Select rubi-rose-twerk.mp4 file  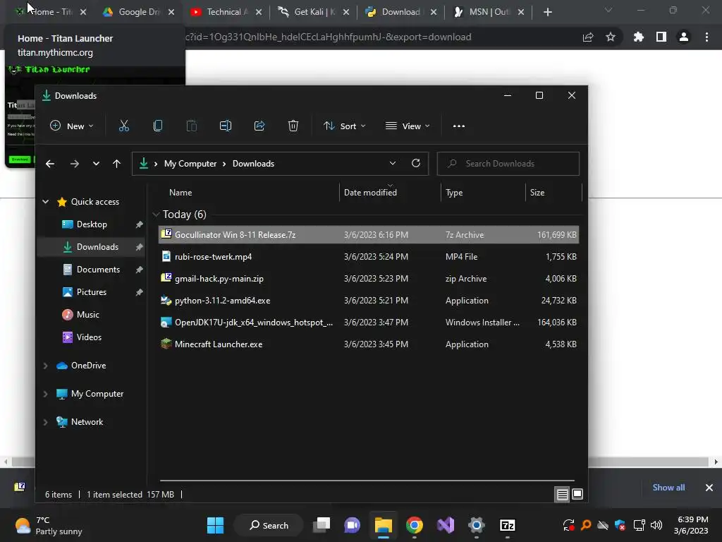click(x=368, y=257)
